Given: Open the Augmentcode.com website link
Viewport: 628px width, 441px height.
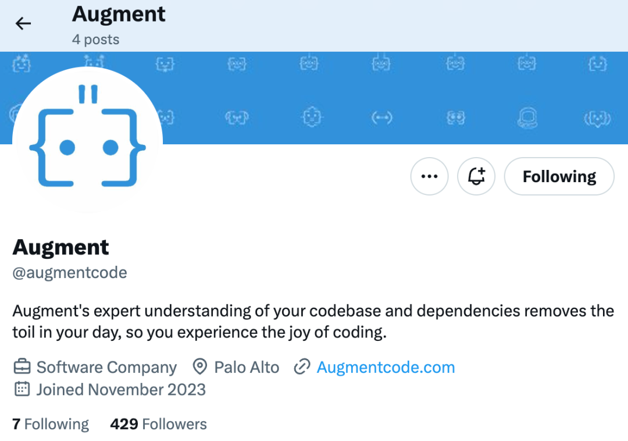Looking at the screenshot, I should (x=386, y=368).
